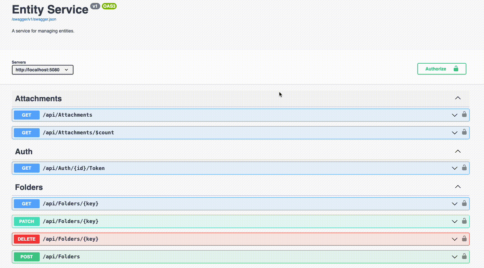The image size is (484, 268).
Task: Click the OAS3 version badge
Action: coord(109,6)
